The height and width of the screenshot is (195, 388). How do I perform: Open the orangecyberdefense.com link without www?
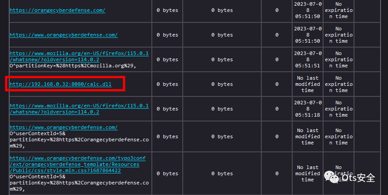(57, 10)
